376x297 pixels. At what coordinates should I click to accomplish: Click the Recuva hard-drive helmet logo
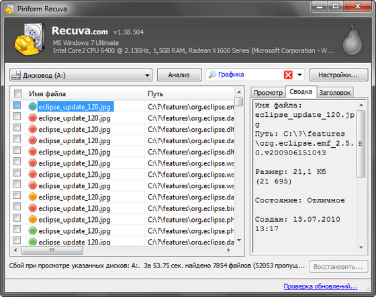[30, 39]
